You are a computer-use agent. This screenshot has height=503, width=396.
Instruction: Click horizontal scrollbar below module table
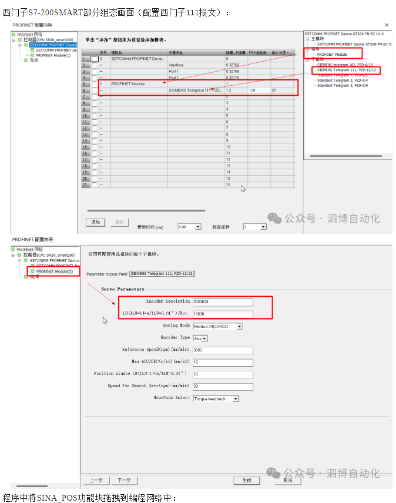(146, 211)
